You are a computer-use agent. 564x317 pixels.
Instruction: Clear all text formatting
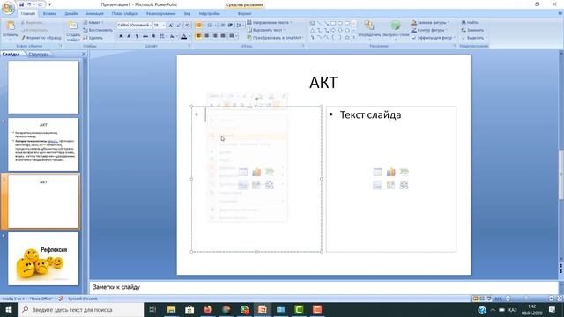[188, 26]
